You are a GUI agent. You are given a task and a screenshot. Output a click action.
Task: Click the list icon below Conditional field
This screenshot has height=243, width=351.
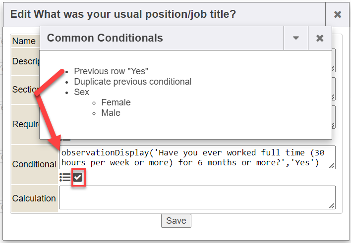[x=64, y=177]
